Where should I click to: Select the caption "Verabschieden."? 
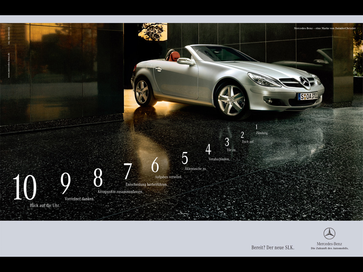[219, 159]
